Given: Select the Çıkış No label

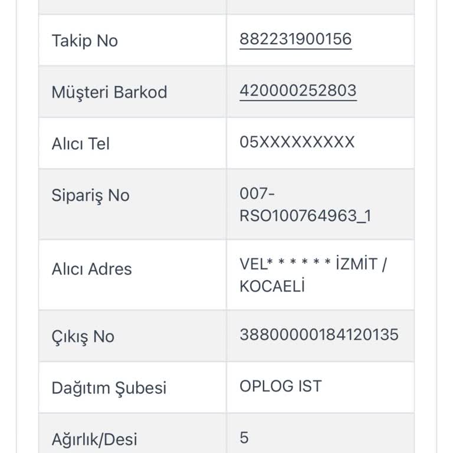Looking at the screenshot, I should click(x=83, y=337).
